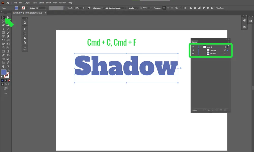
Task: Select the Eyedropper tool
Action: click(x=3, y=55)
